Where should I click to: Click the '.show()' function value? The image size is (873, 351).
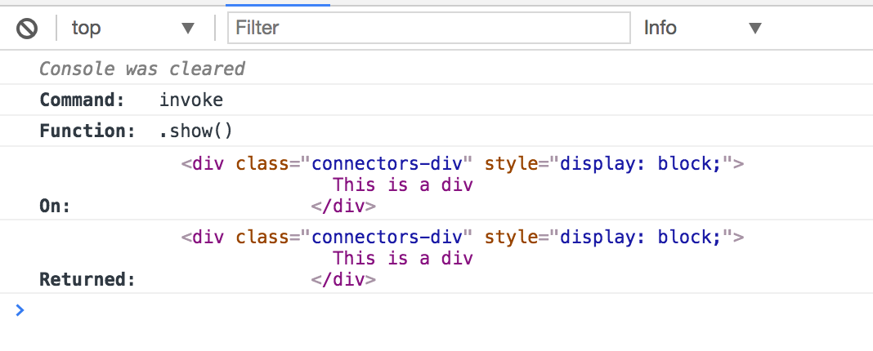pyautogui.click(x=195, y=131)
